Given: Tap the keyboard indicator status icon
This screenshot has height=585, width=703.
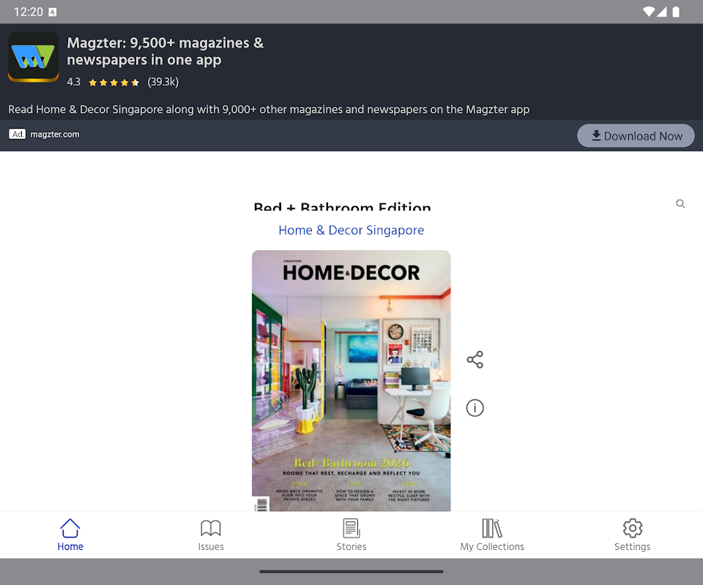Looking at the screenshot, I should pos(53,12).
